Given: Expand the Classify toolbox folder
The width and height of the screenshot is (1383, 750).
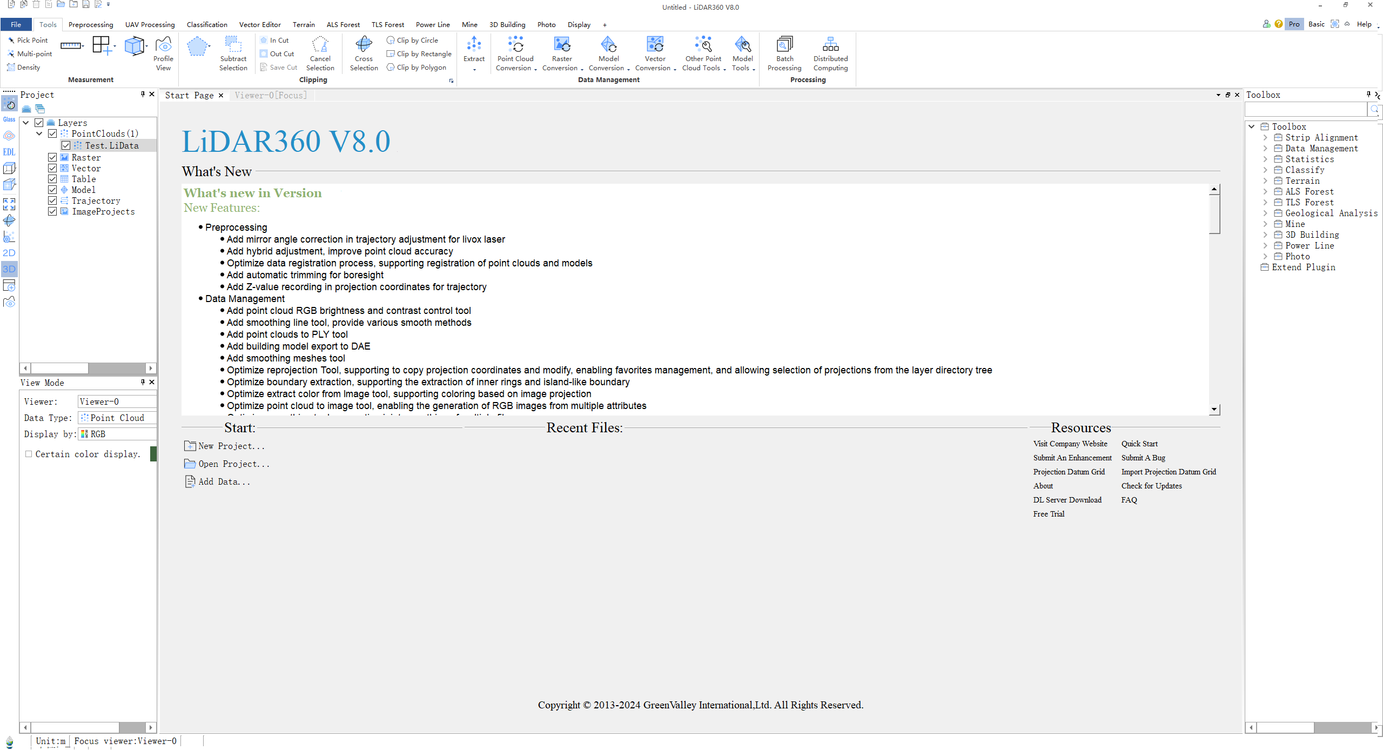Looking at the screenshot, I should coord(1265,170).
